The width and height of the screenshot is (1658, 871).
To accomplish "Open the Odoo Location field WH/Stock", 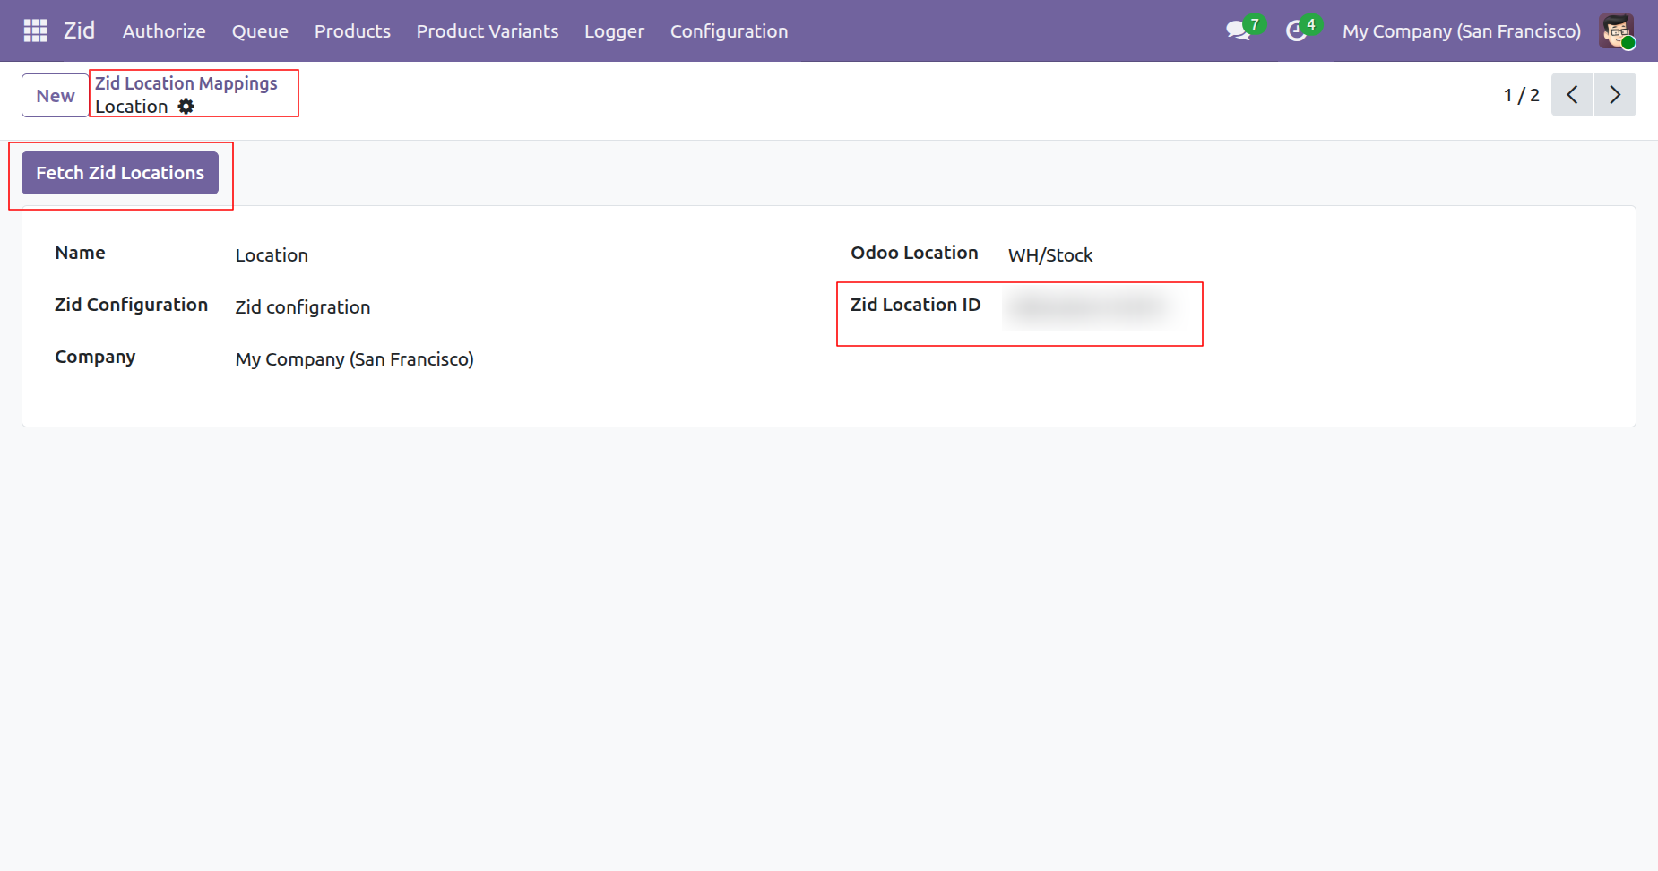I will pyautogui.click(x=1050, y=255).
